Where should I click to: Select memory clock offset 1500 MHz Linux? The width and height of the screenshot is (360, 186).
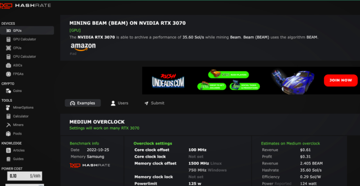pyautogui.click(x=205, y=164)
